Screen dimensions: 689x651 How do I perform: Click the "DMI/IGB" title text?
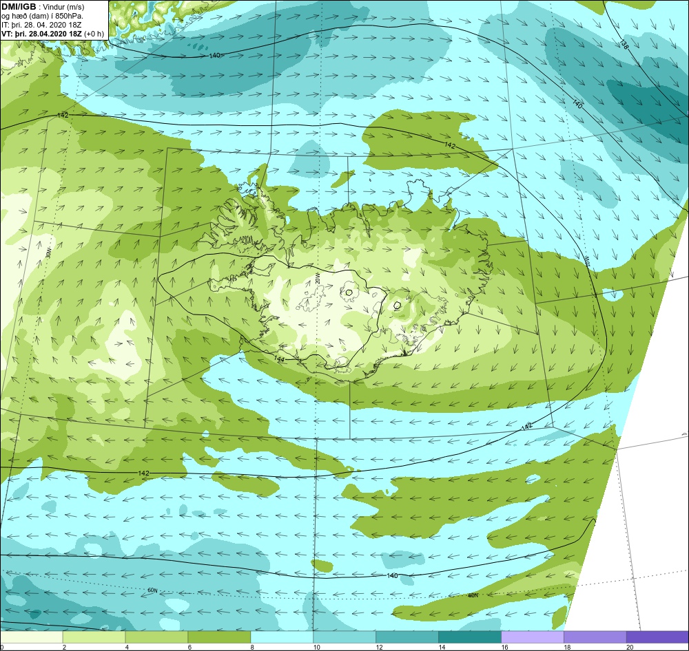(x=19, y=7)
